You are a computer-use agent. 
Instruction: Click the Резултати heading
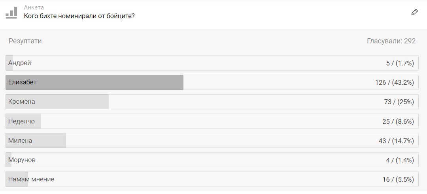[x=25, y=41]
